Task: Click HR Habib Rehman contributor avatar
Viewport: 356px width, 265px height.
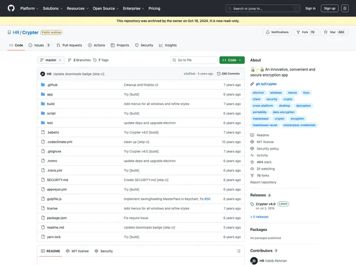Action: 254,261
